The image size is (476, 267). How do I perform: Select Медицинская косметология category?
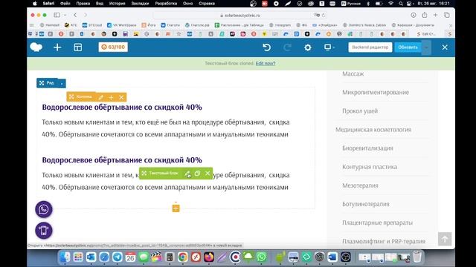click(x=373, y=130)
